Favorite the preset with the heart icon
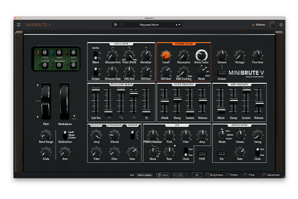298x199 pixels. click(122, 24)
